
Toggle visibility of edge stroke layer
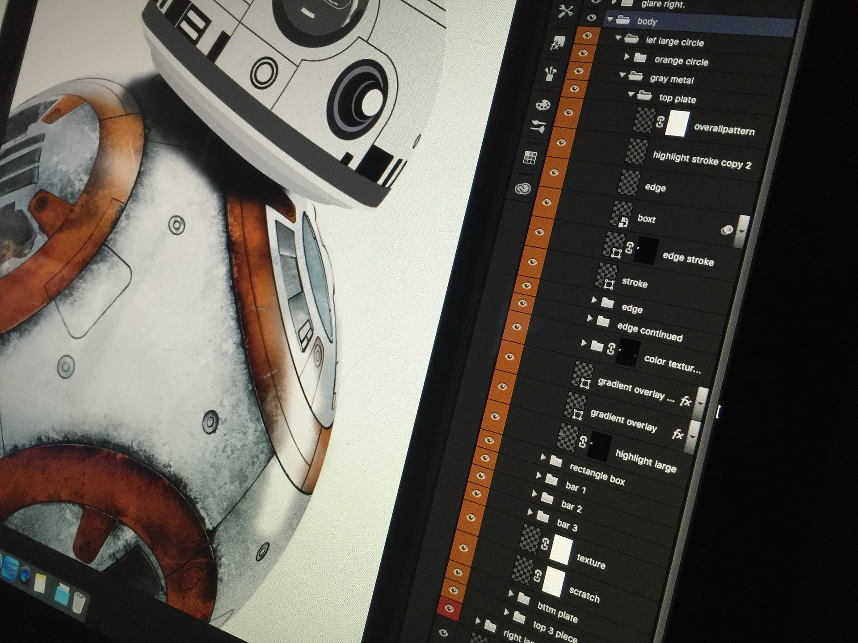pos(539,232)
